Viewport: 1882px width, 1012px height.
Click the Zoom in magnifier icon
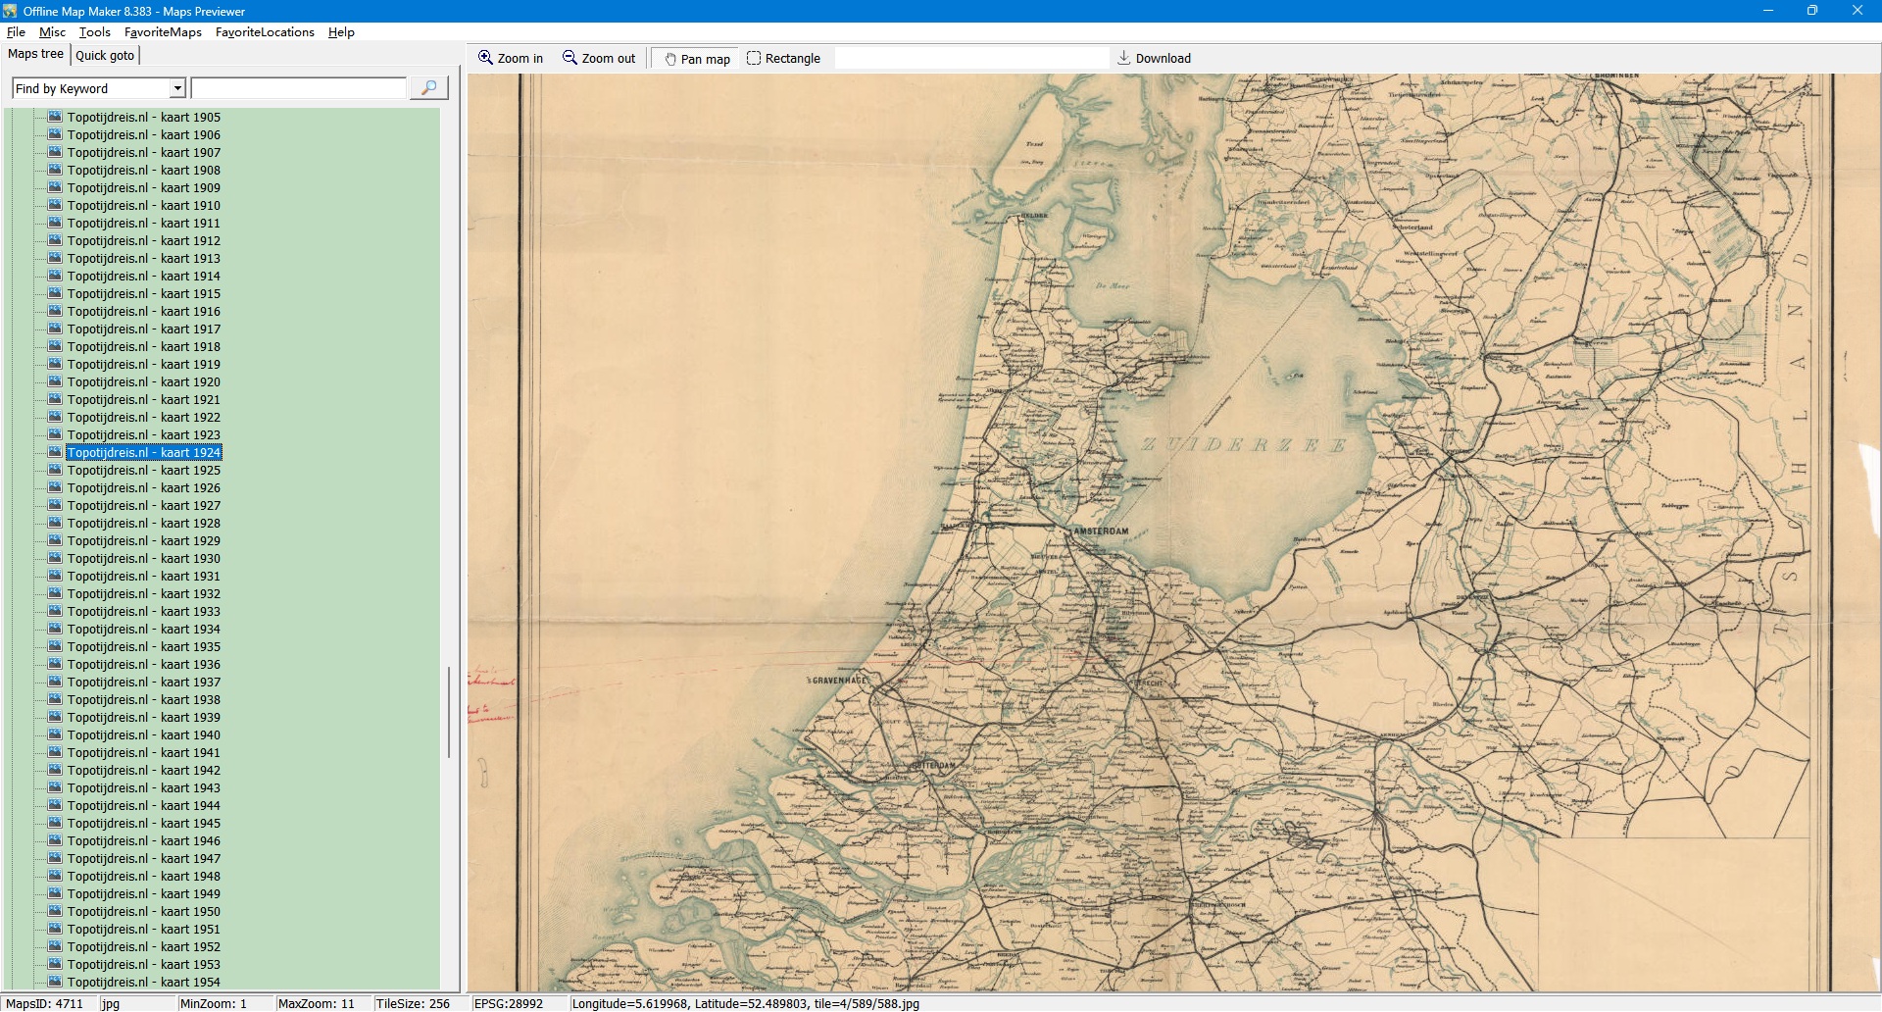(x=485, y=58)
